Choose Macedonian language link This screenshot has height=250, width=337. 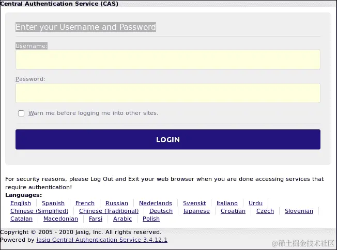coord(60,219)
